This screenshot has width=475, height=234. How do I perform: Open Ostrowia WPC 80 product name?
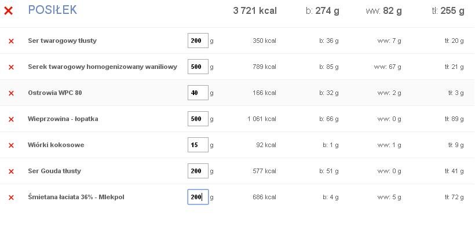click(x=55, y=93)
